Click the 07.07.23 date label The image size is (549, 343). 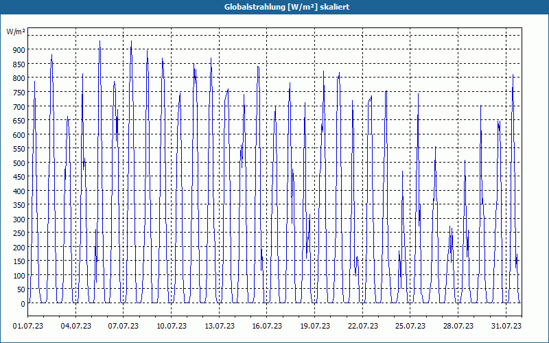click(124, 326)
